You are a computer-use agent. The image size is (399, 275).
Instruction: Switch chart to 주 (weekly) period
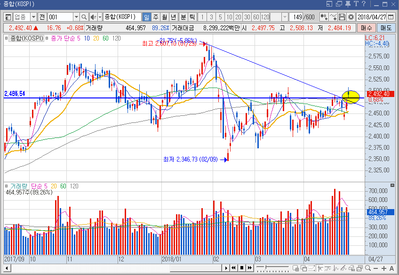pyautogui.click(x=155, y=17)
